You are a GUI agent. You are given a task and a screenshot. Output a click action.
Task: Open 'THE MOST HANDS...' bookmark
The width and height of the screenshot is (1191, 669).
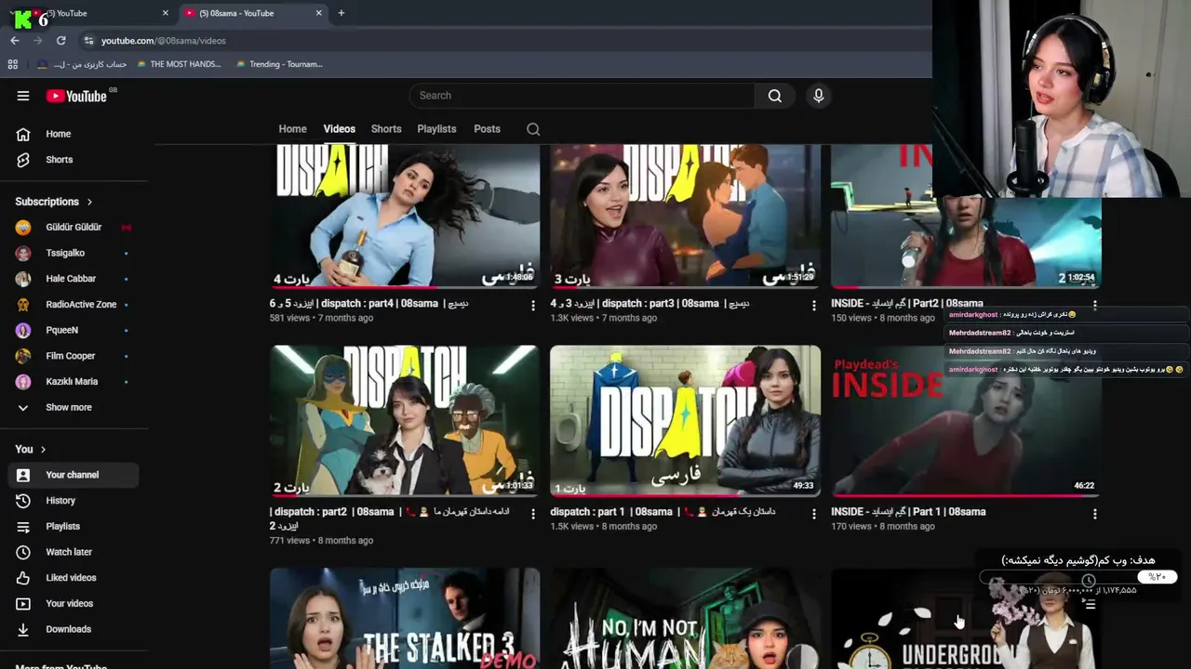179,64
